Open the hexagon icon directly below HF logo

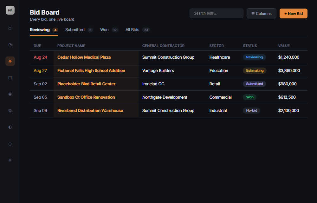coord(10,29)
